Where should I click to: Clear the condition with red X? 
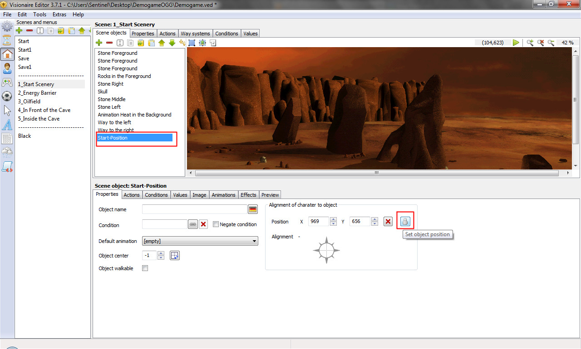(203, 224)
